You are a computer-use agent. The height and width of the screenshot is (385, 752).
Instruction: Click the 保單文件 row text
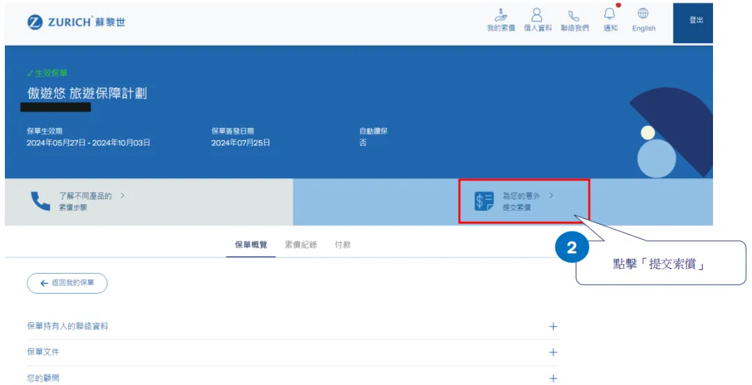pos(43,352)
